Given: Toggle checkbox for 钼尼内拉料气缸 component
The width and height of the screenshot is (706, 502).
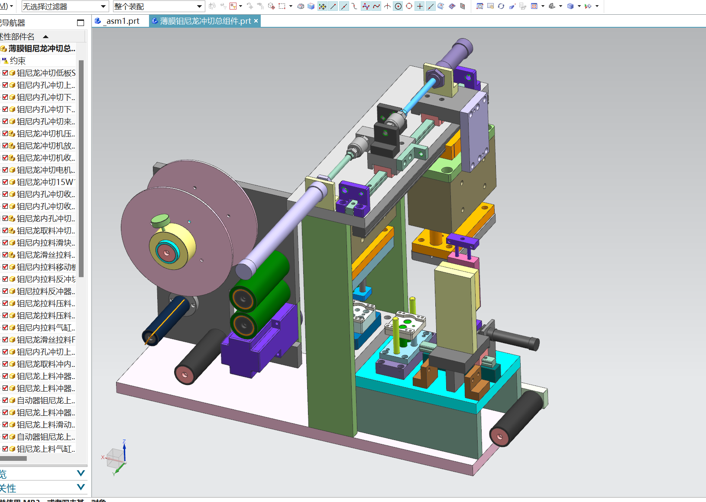Looking at the screenshot, I should pos(5,327).
